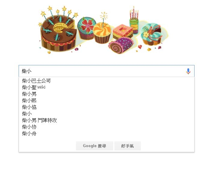Image resolution: width=218 pixels, height=169 pixels.
Task: Click the large chocolate birthday cake doodle
Action: coord(58,33)
